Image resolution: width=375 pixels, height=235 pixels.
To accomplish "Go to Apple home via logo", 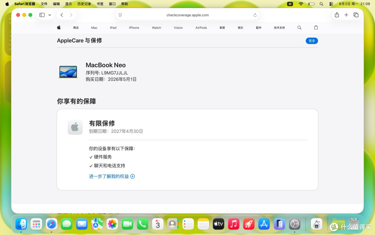I will [59, 27].
